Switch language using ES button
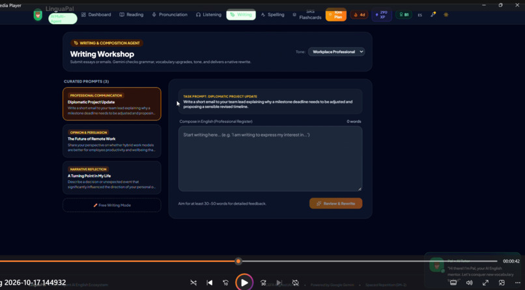 click(420, 15)
